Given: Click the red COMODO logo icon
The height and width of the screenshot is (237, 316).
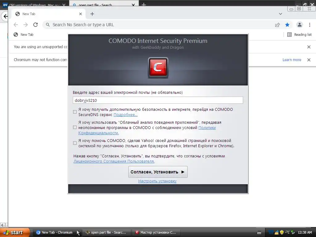Looking at the screenshot, I should point(158,68).
